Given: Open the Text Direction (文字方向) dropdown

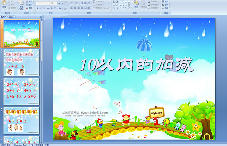Looking at the screenshot, I should pos(98,1).
